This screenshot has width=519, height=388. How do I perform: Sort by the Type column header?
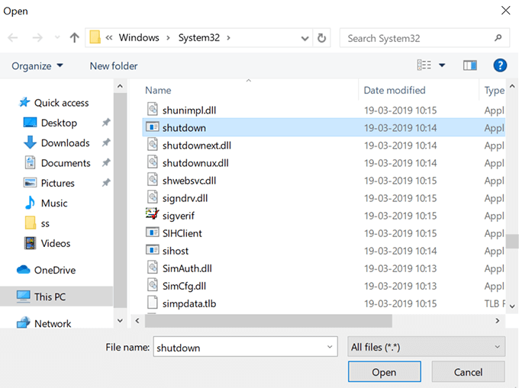[494, 91]
